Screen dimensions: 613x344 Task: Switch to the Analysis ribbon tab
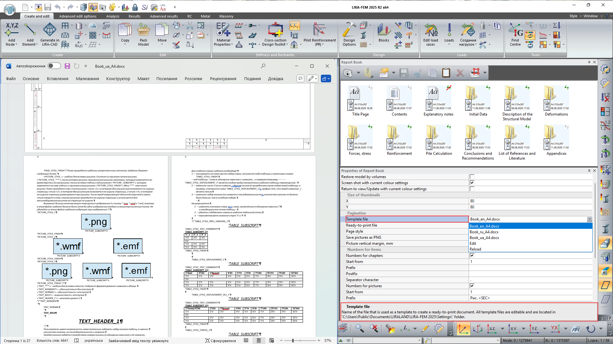(x=113, y=16)
